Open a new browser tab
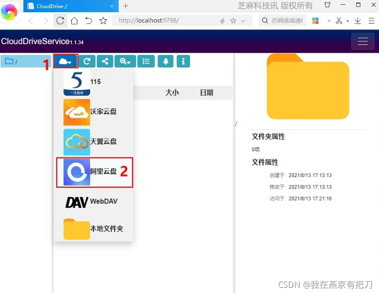This screenshot has width=379, height=293. [x=125, y=6]
